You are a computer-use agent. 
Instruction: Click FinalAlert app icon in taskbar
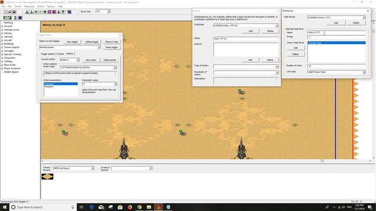[x=159, y=207]
